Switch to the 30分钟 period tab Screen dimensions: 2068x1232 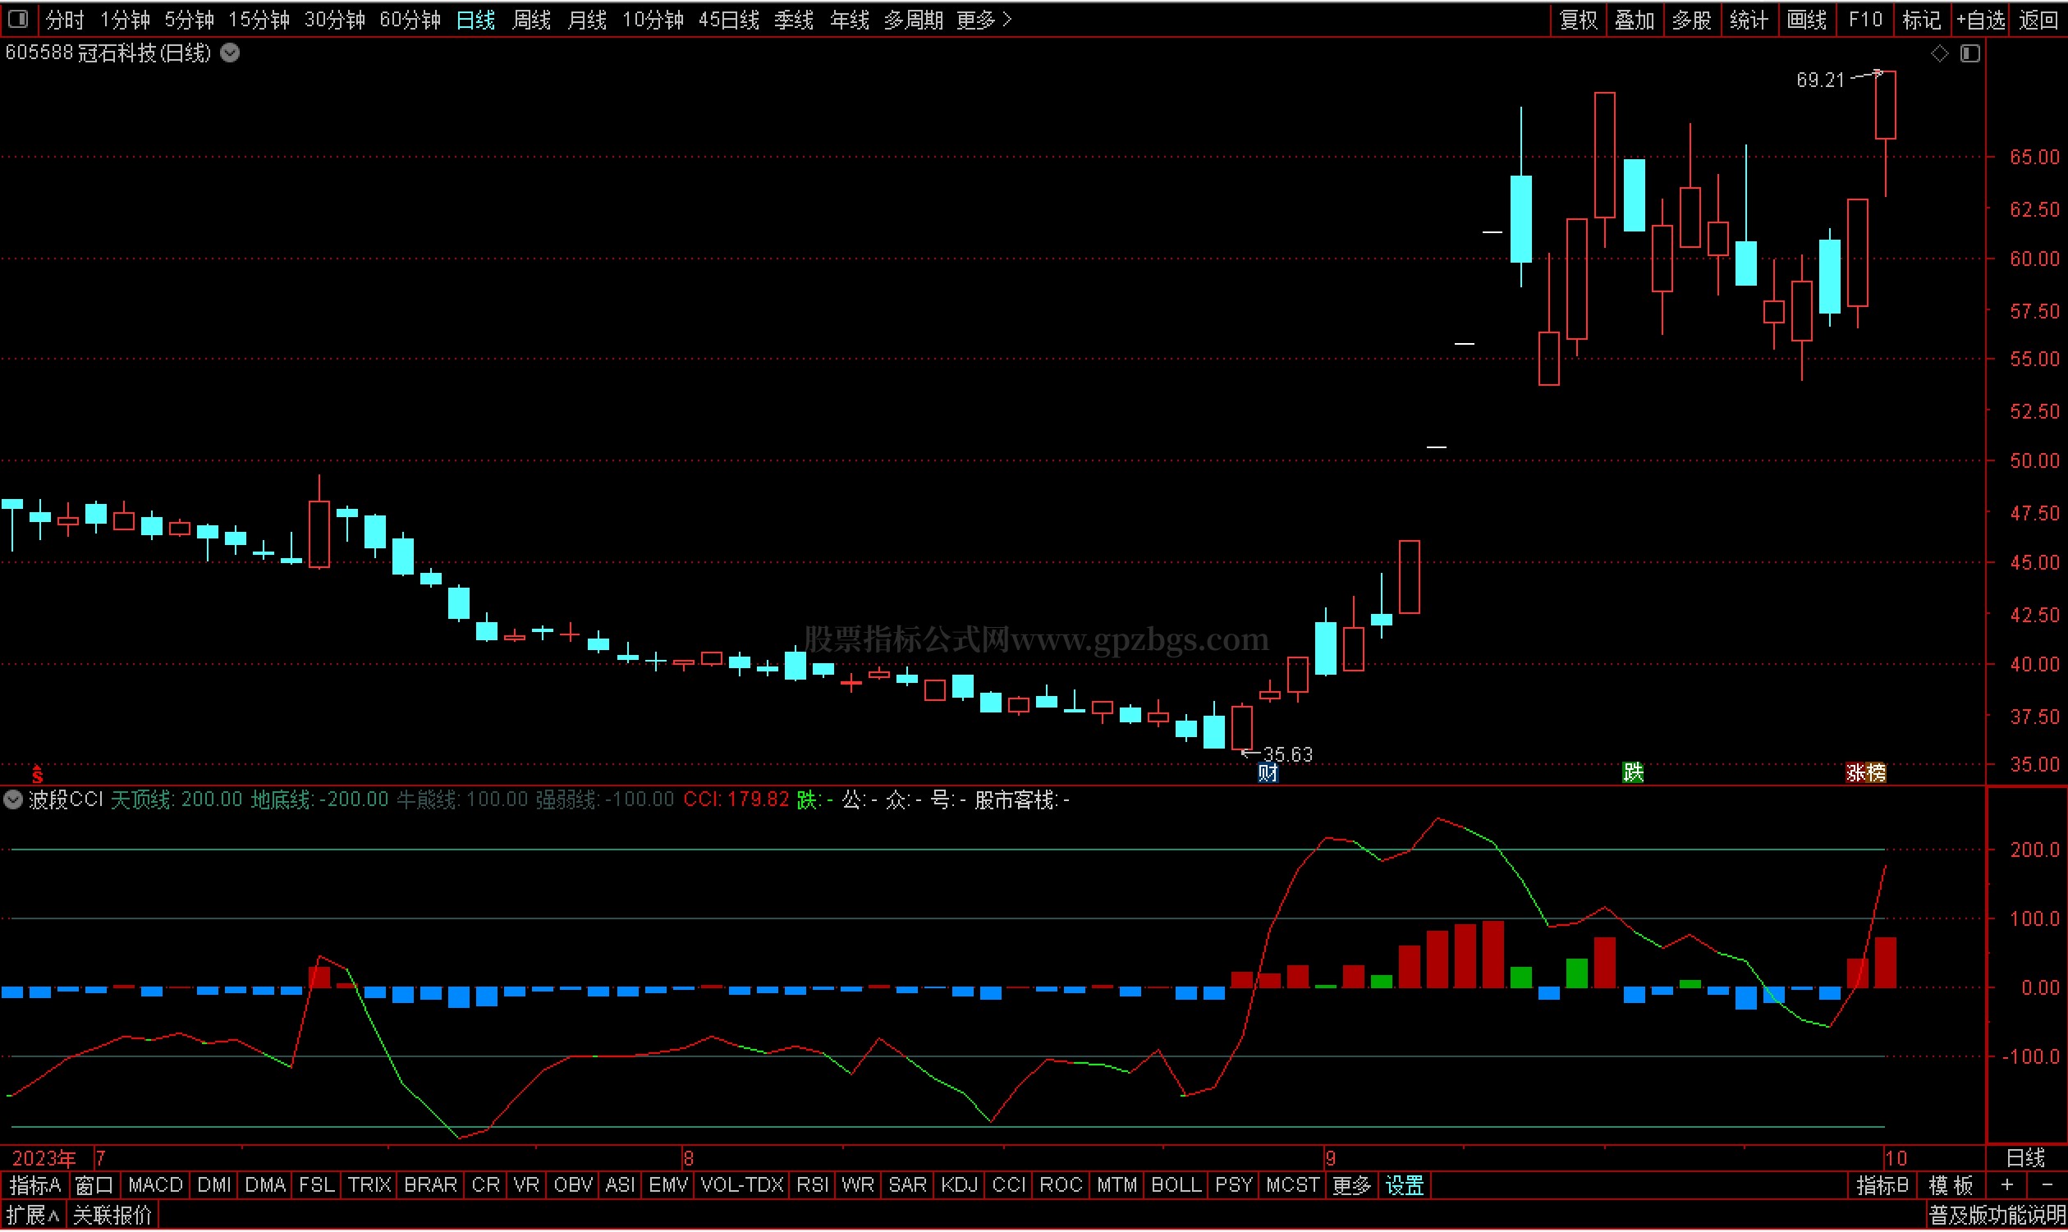pyautogui.click(x=335, y=20)
